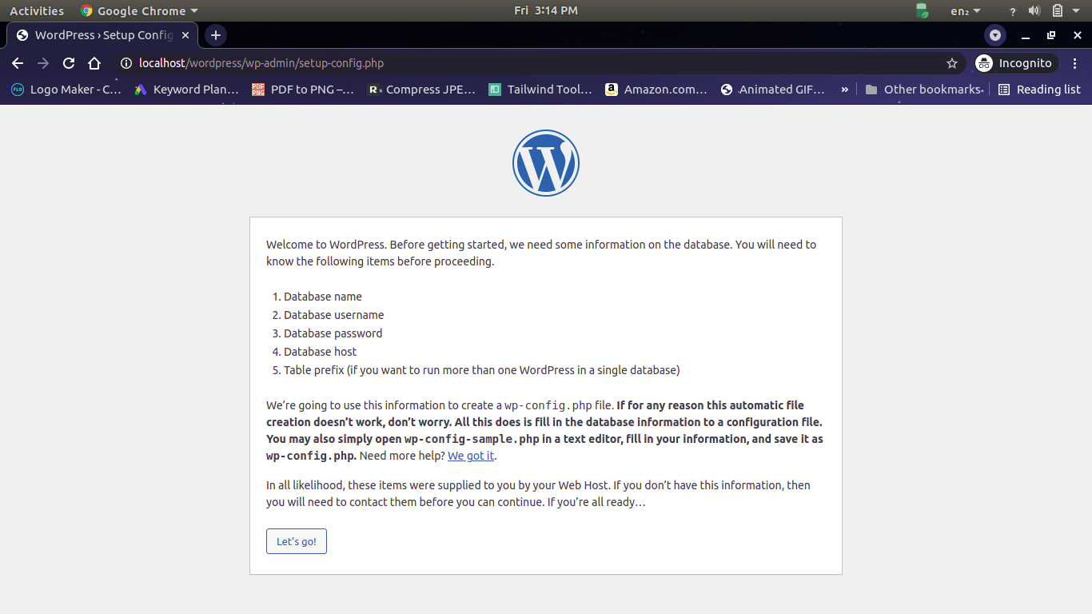Close the WordPress Setup Config tab
The height and width of the screenshot is (614, 1092).
tap(186, 35)
